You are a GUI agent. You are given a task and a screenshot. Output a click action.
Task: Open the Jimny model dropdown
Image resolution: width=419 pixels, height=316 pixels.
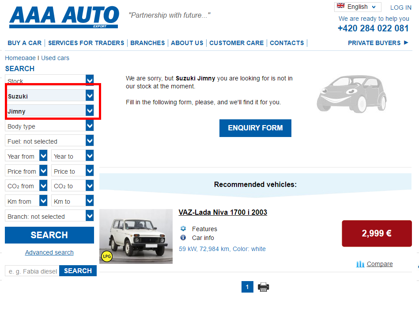point(49,111)
